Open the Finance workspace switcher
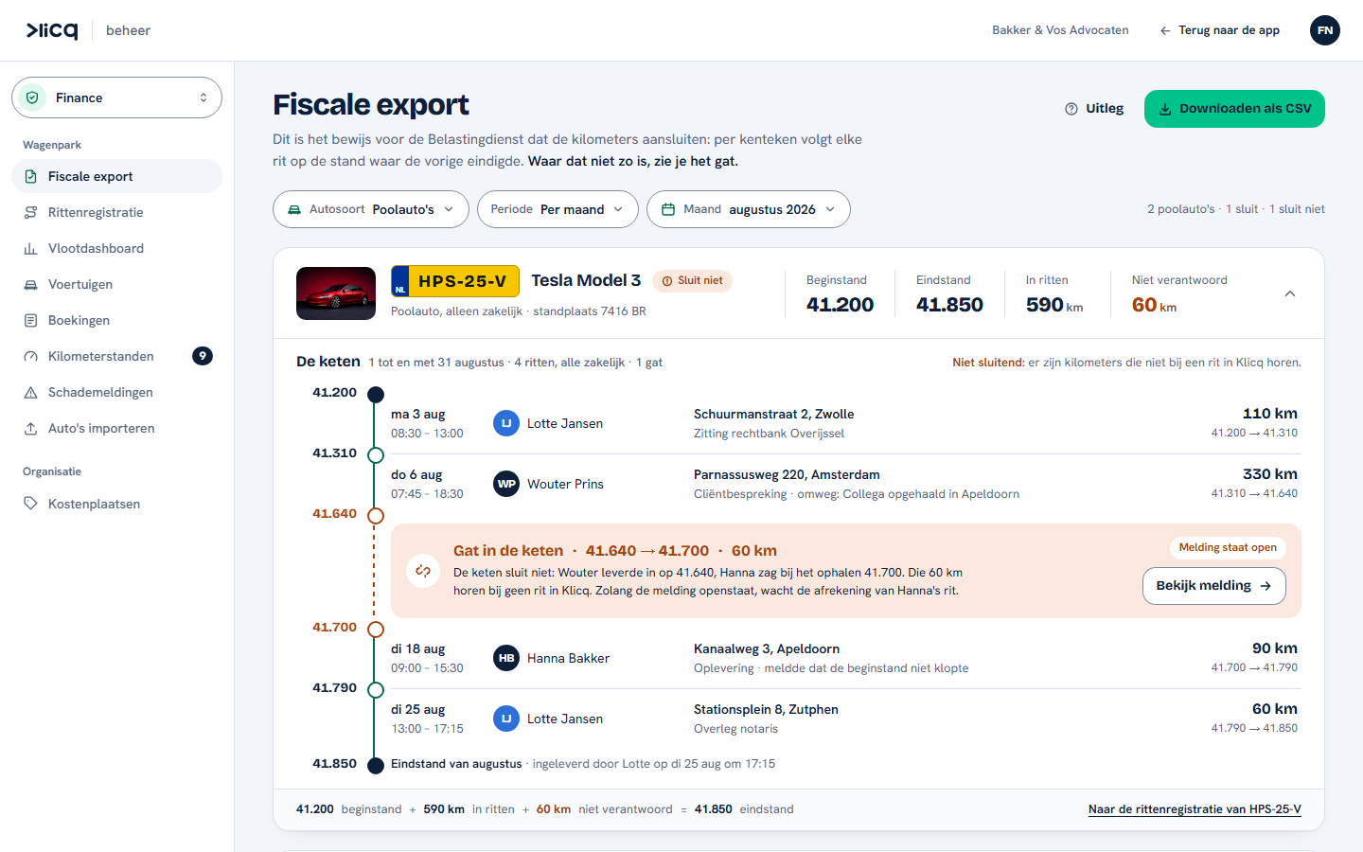 (x=116, y=98)
